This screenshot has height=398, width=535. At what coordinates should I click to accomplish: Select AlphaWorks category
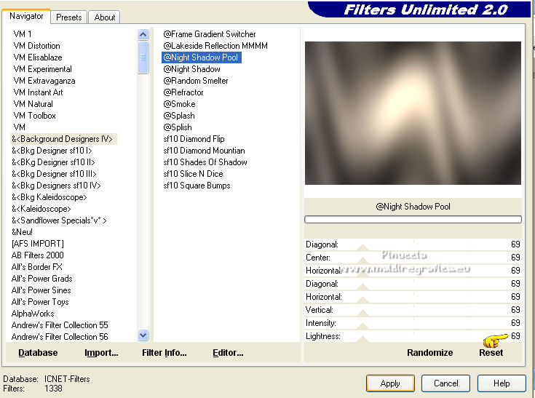click(33, 314)
